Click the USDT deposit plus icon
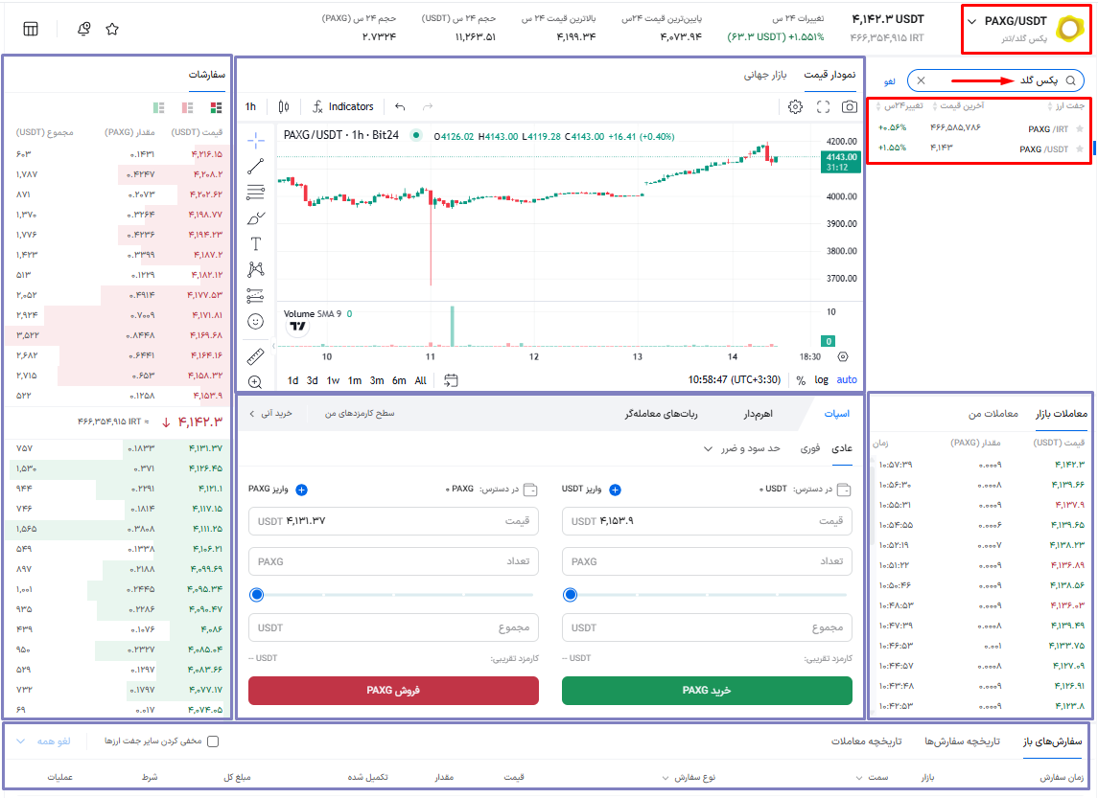The image size is (1098, 798). click(615, 490)
